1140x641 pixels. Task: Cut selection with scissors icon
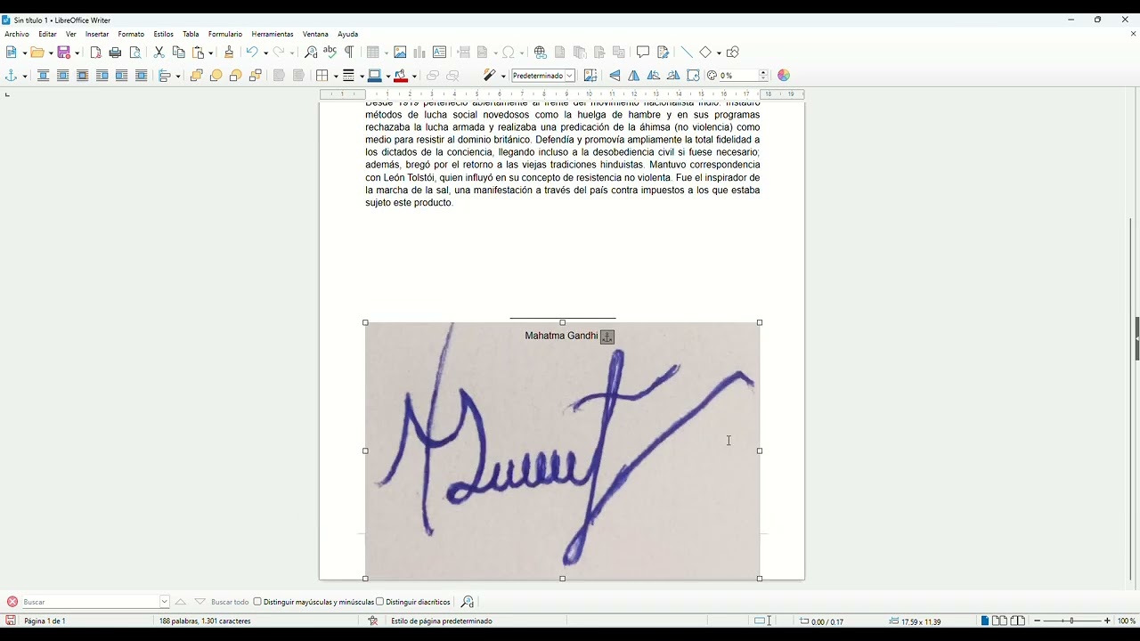point(159,53)
